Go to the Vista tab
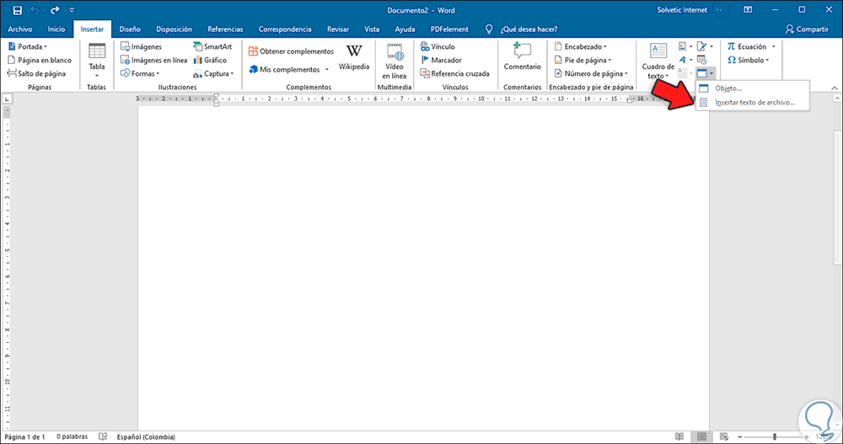843x444 pixels. [x=372, y=29]
